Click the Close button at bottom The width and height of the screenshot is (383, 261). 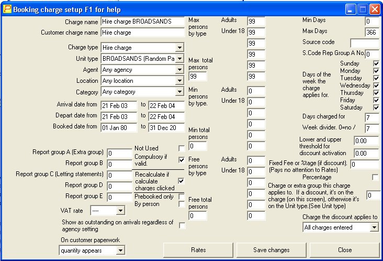pos(345,250)
